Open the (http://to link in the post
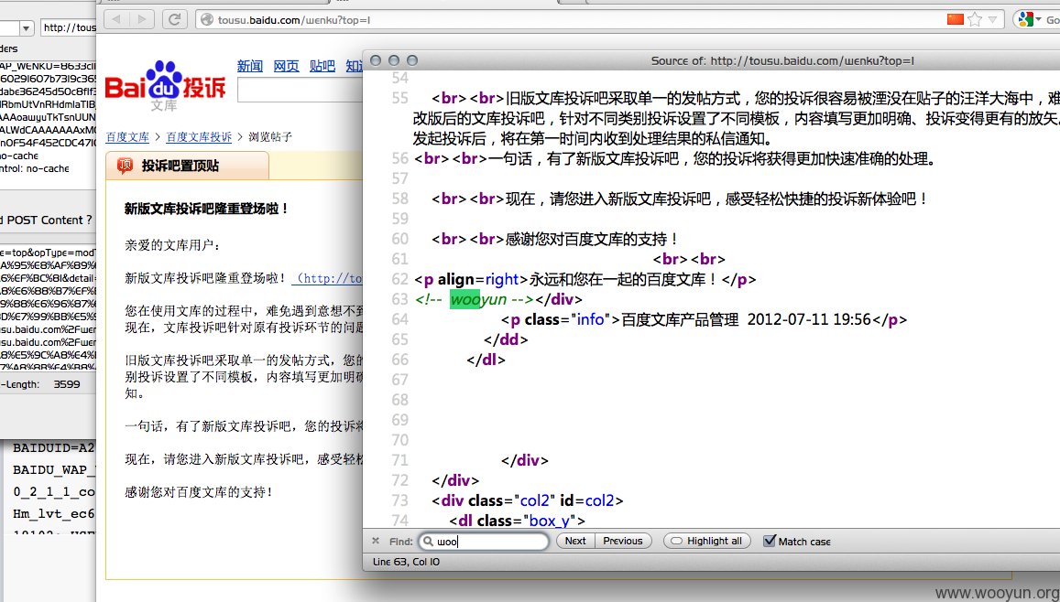 (x=329, y=278)
